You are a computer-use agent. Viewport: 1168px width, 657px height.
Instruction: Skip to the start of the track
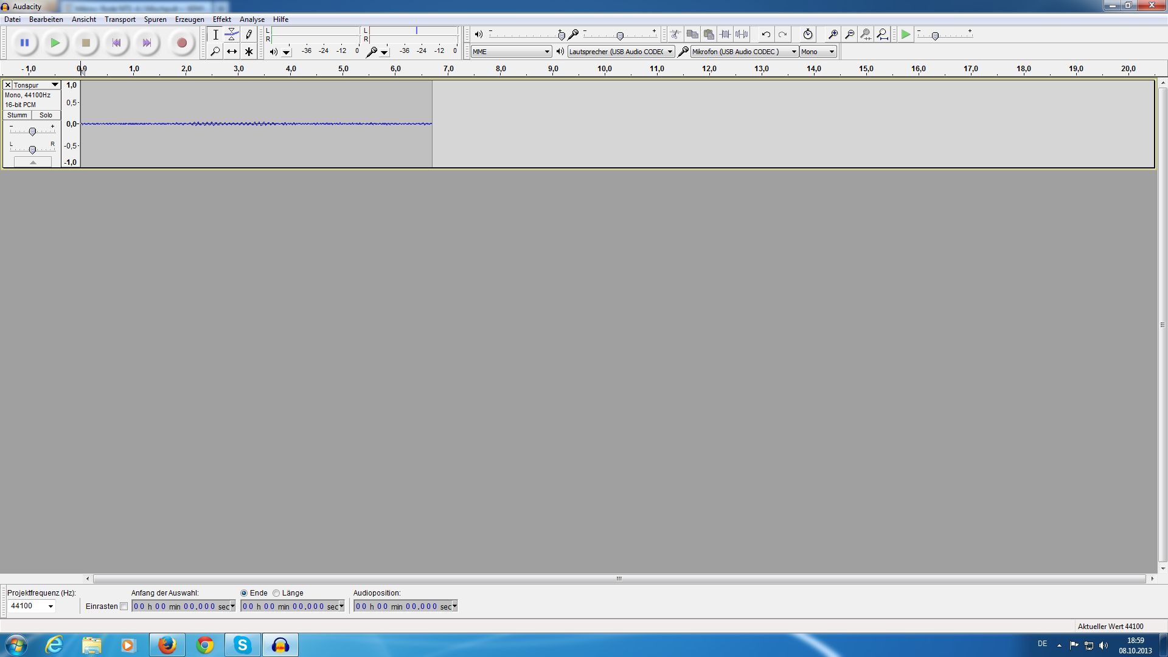116,43
